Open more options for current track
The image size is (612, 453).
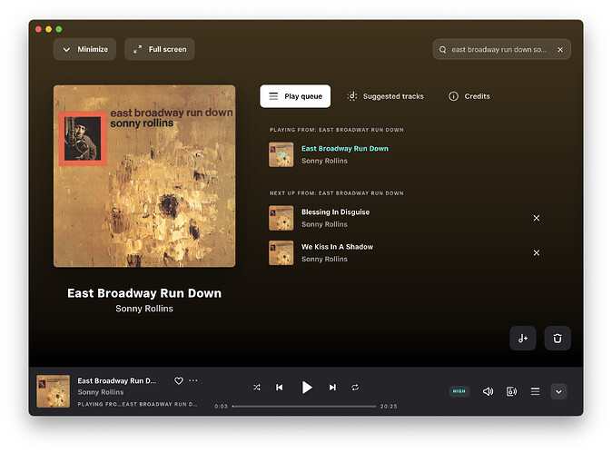(193, 380)
